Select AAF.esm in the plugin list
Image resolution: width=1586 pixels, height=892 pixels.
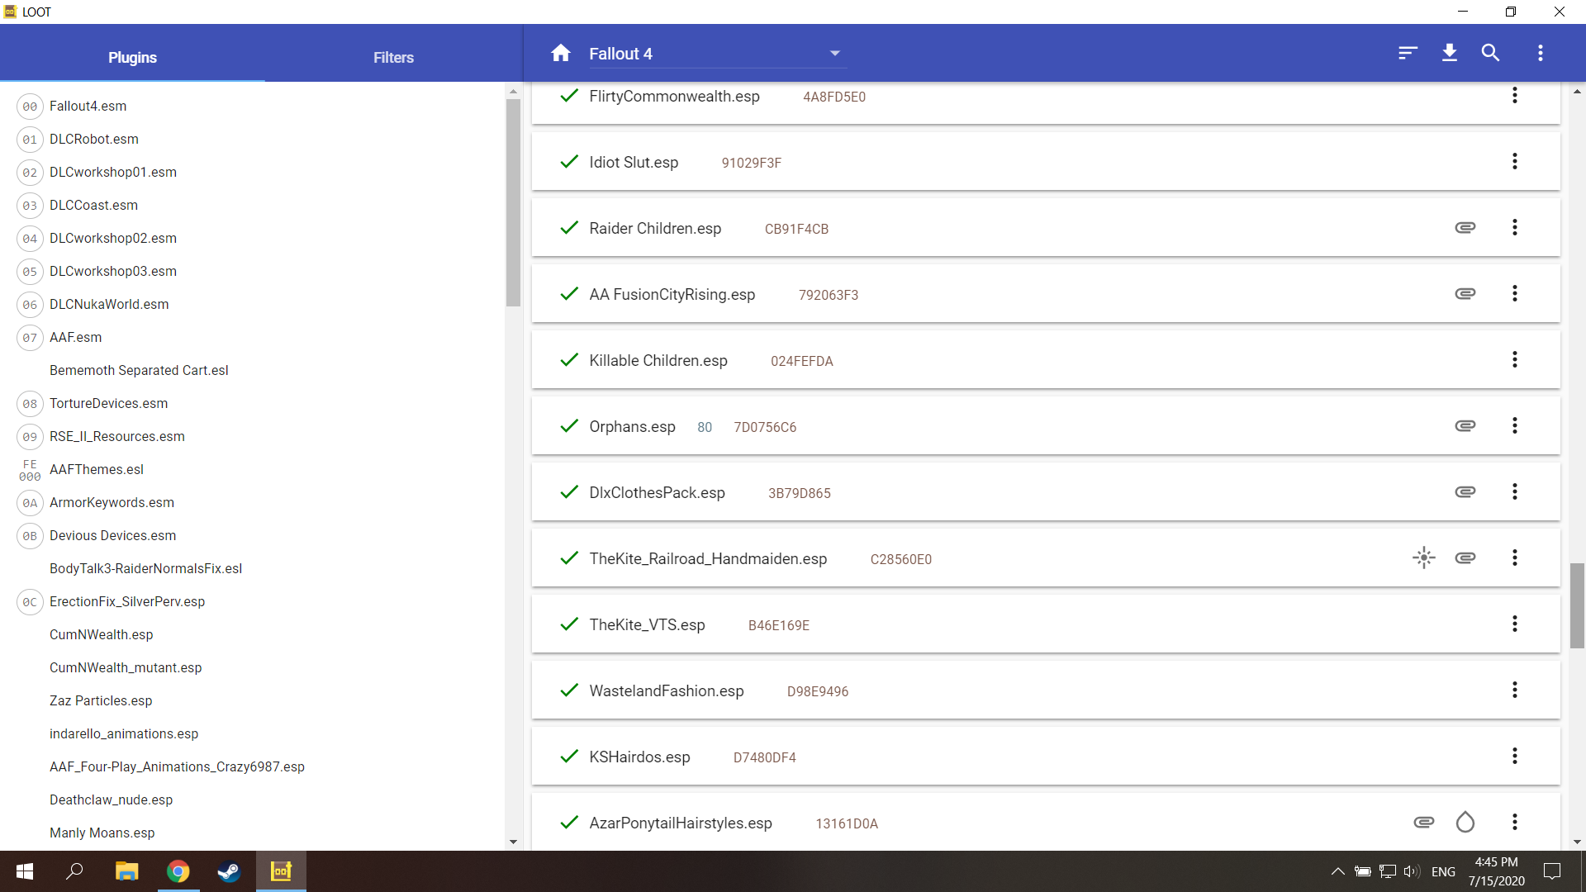(76, 337)
